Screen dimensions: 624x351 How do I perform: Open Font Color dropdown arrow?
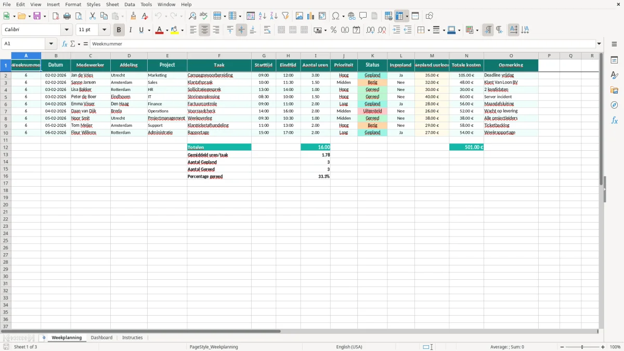click(166, 30)
